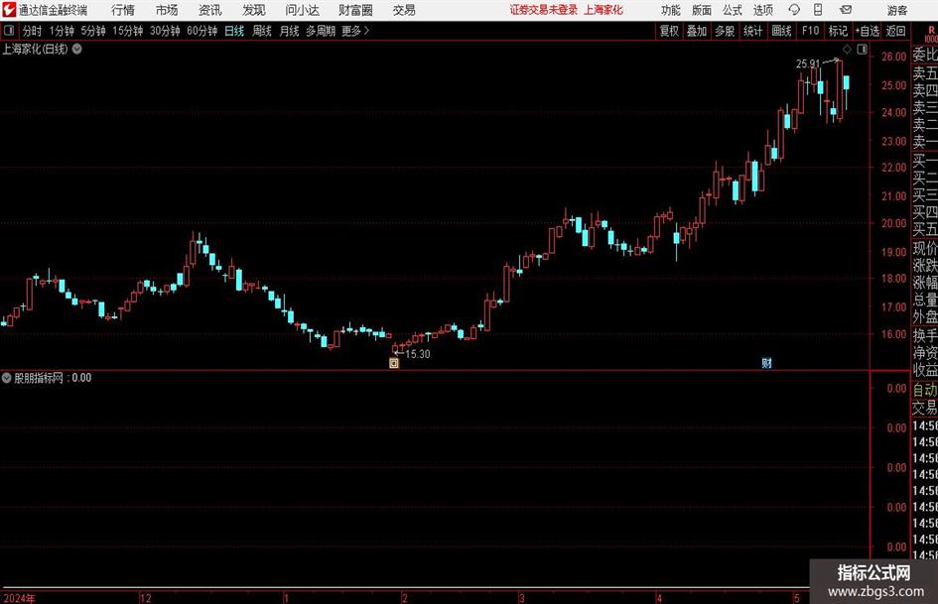Open the 问小达 menu
This screenshot has height=604, width=938.
(x=302, y=10)
